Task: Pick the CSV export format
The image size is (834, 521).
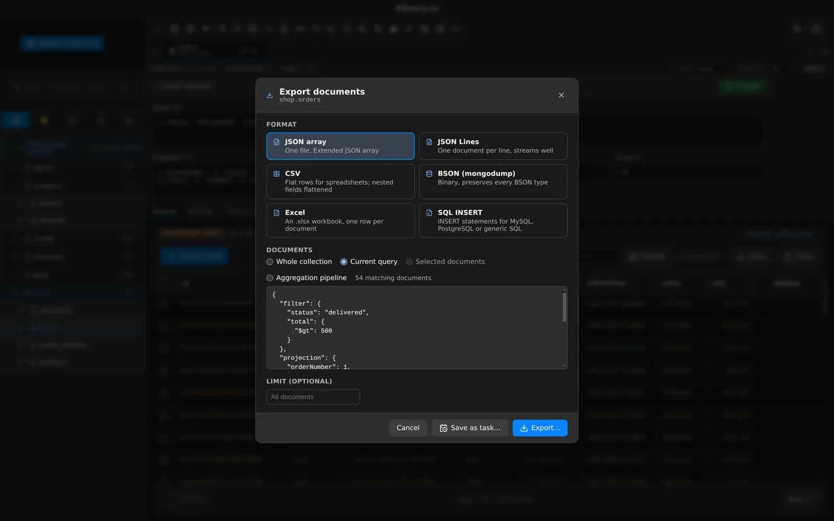Action: coord(340,181)
